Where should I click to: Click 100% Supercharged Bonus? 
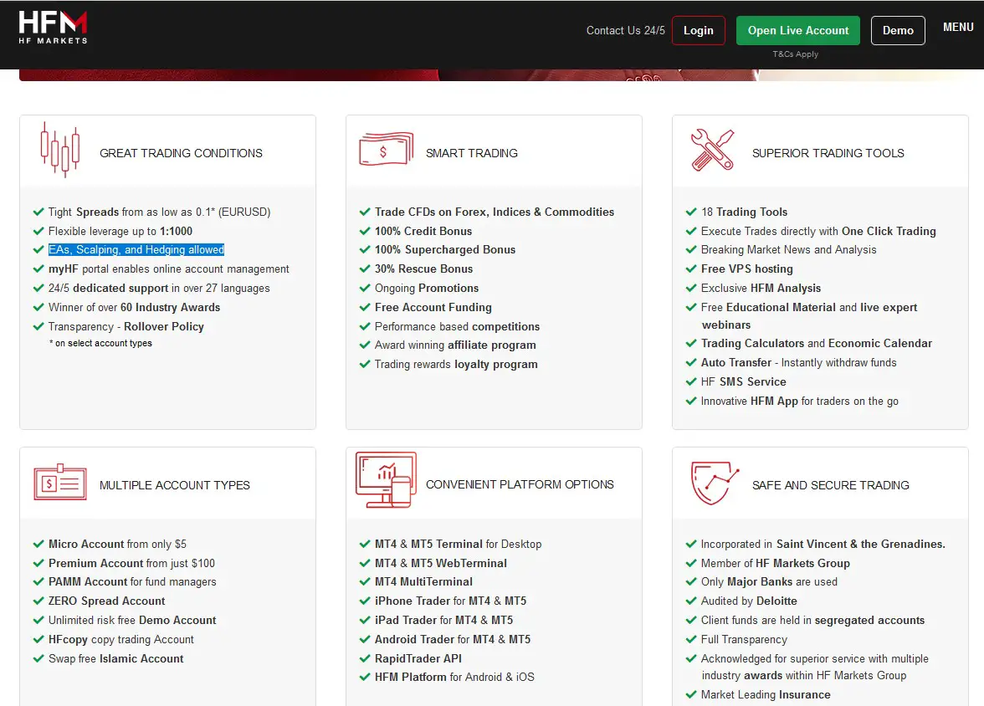(445, 249)
